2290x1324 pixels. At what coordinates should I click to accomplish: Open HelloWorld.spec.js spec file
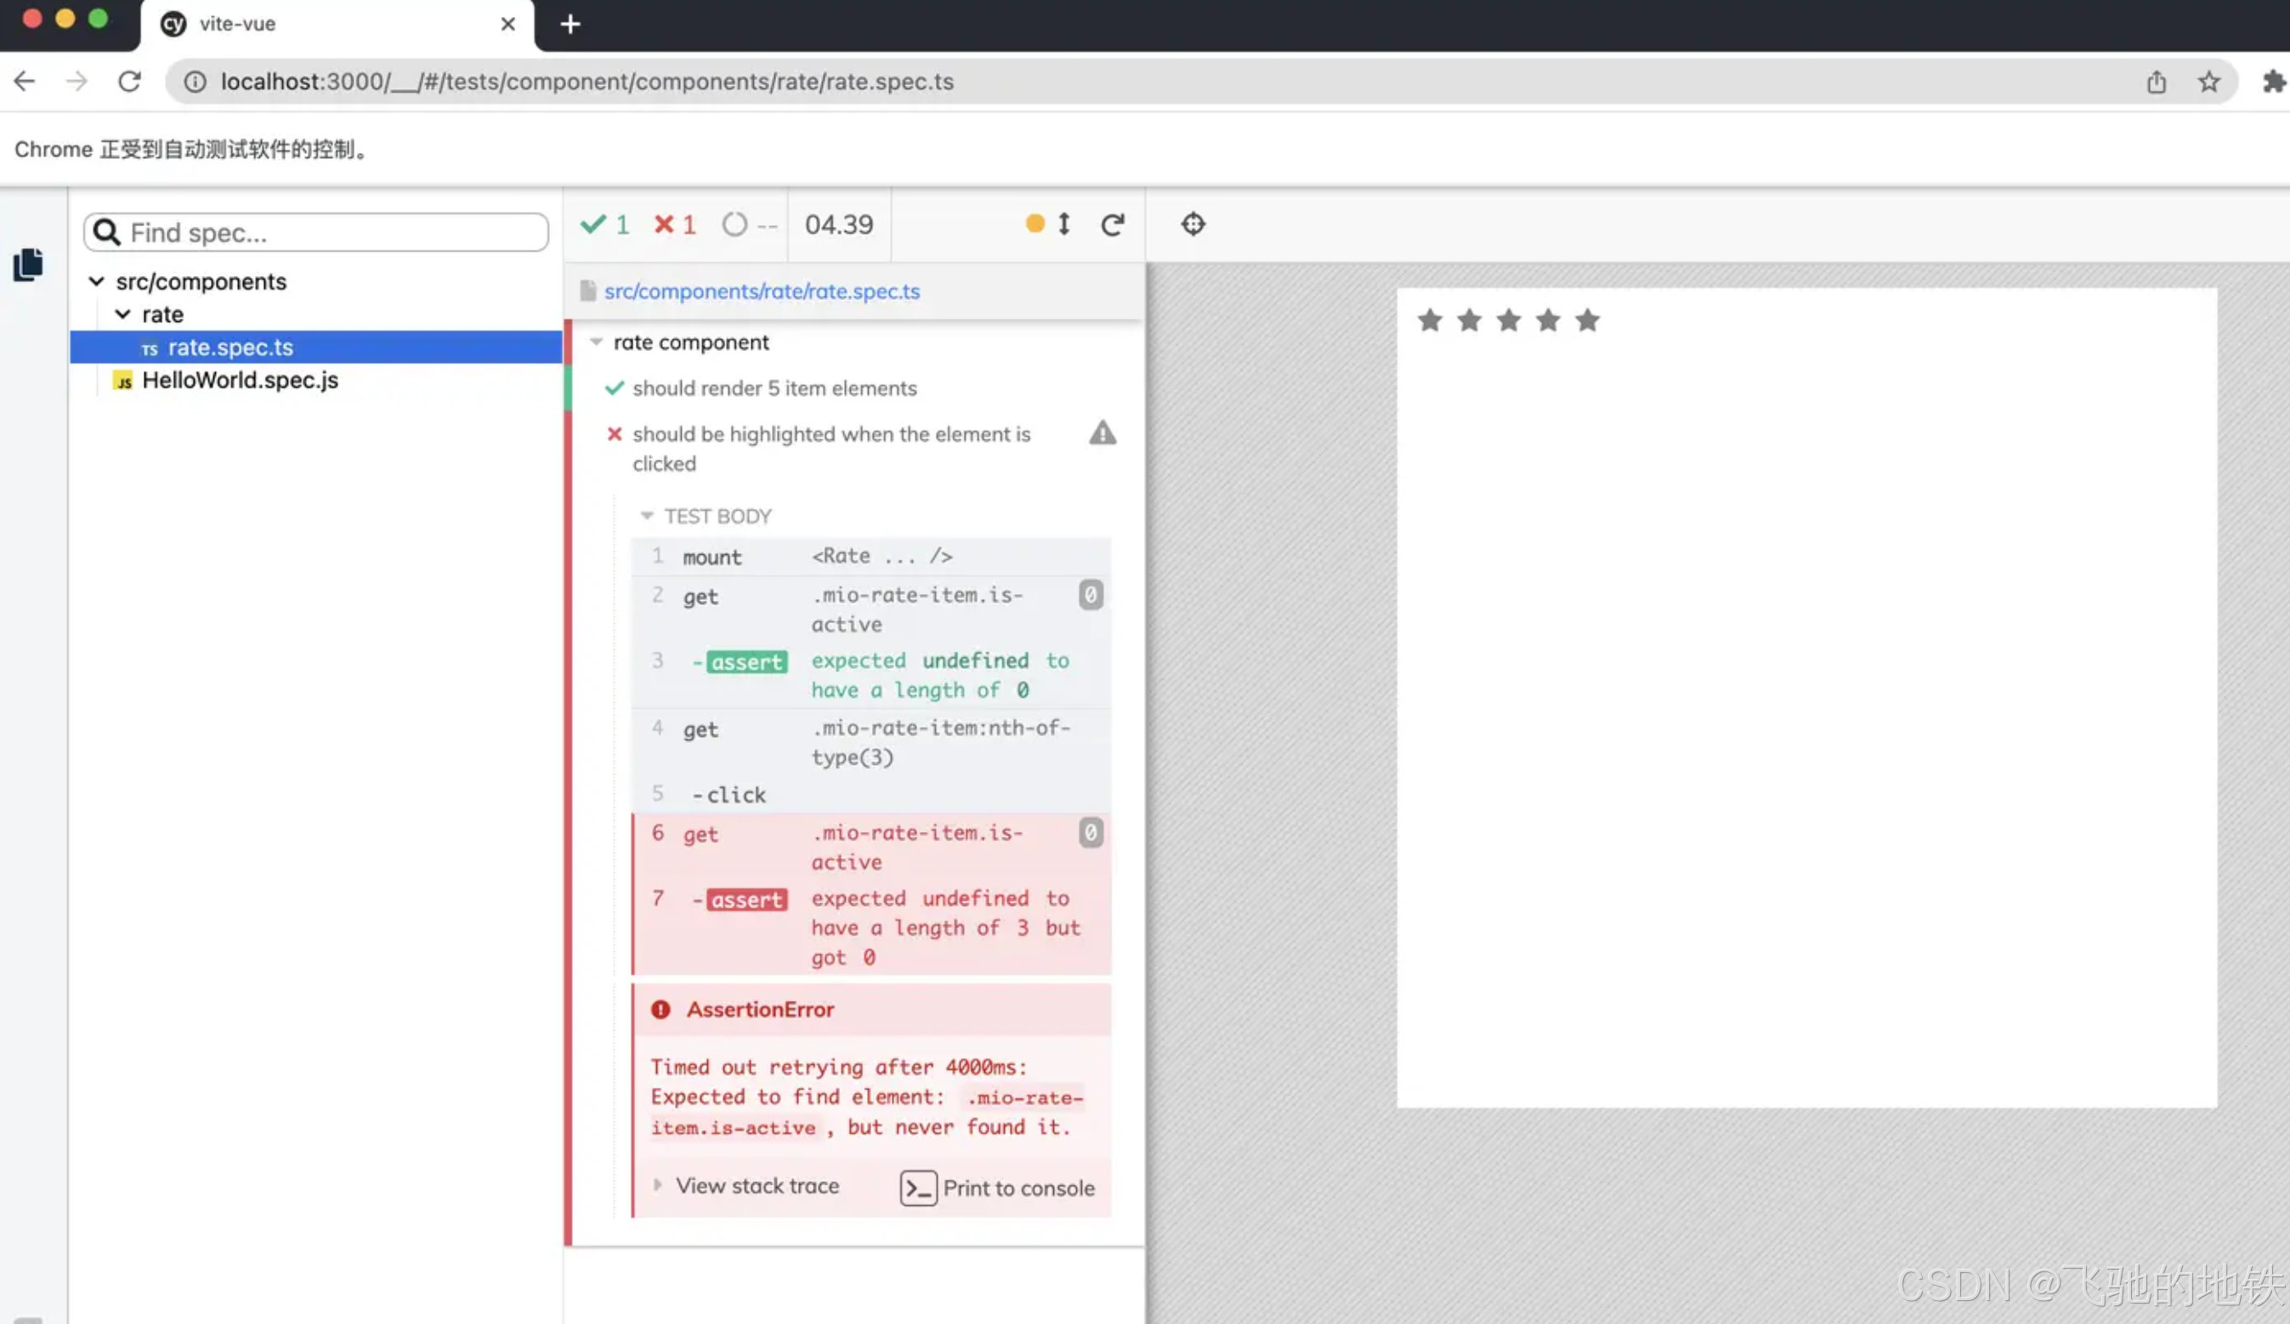[x=239, y=380]
